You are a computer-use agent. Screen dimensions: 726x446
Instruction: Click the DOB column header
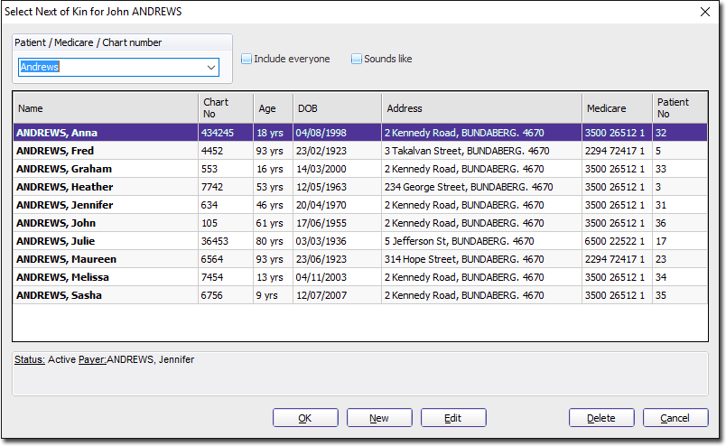click(x=337, y=108)
